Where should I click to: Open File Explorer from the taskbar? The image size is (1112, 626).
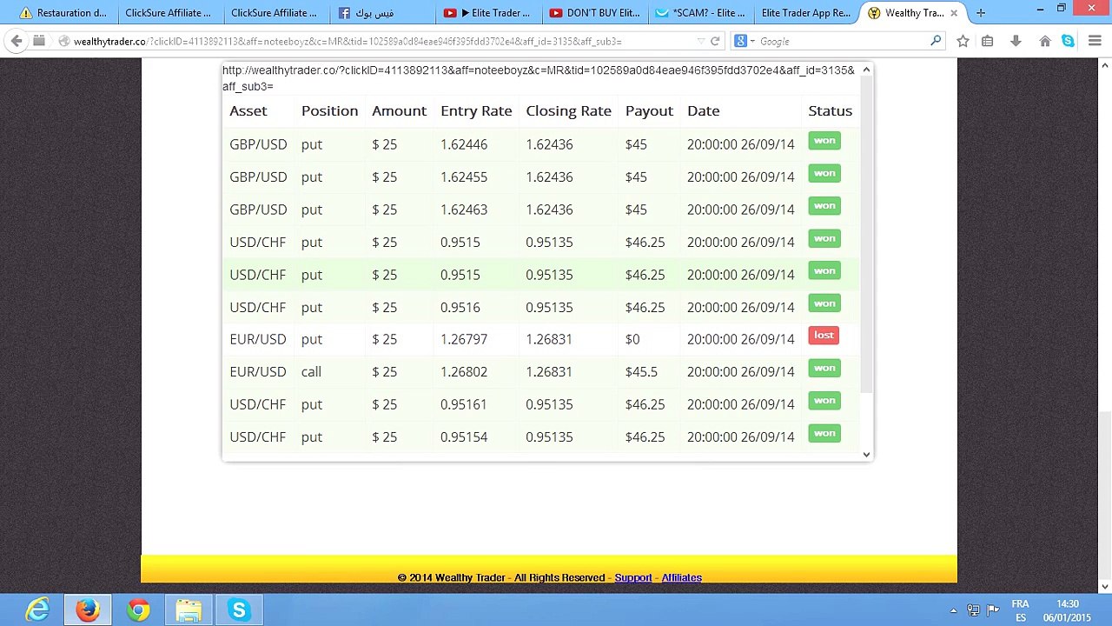tap(189, 610)
